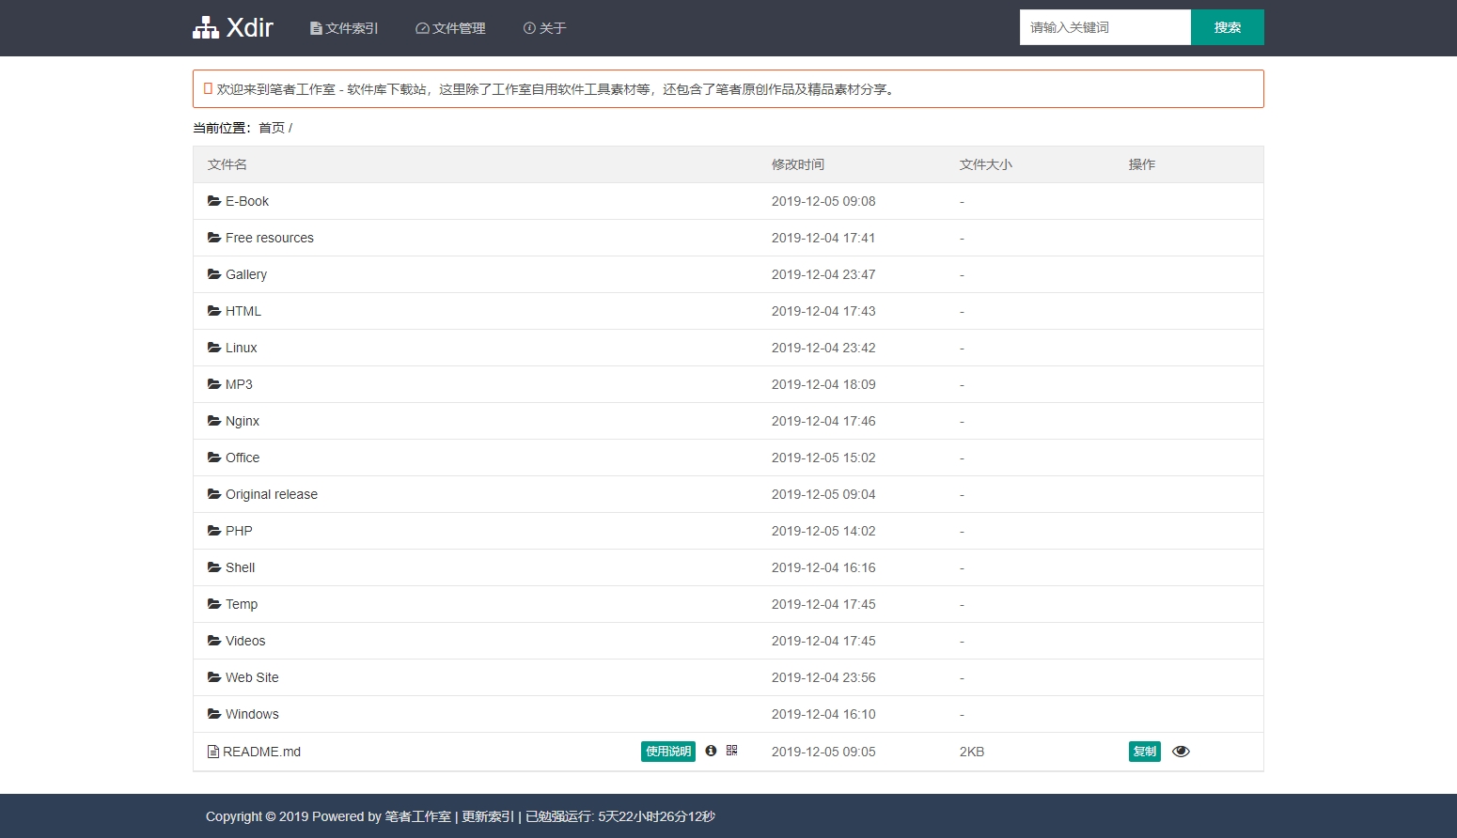The image size is (1457, 838).
Task: Open the Original release folder link
Action: coord(272,494)
